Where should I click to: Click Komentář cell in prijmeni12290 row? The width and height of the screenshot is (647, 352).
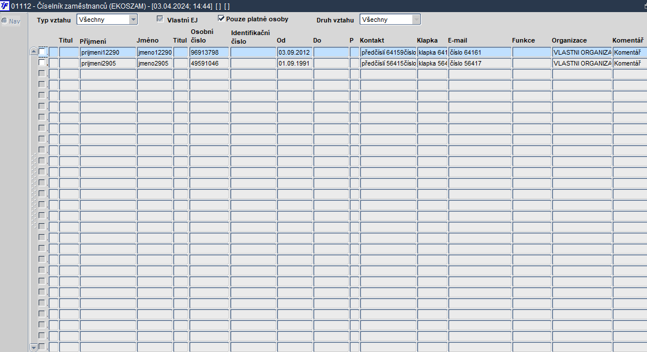coord(630,52)
